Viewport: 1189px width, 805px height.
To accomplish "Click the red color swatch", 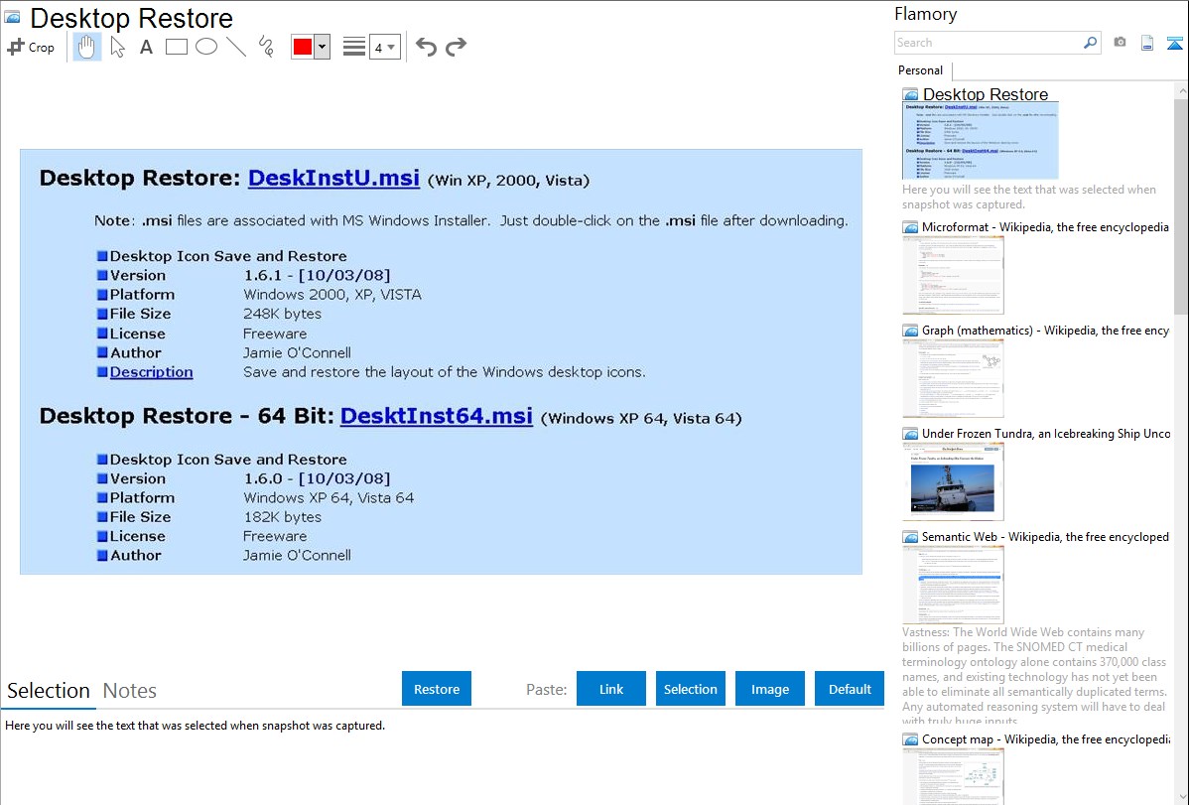I will click(303, 47).
